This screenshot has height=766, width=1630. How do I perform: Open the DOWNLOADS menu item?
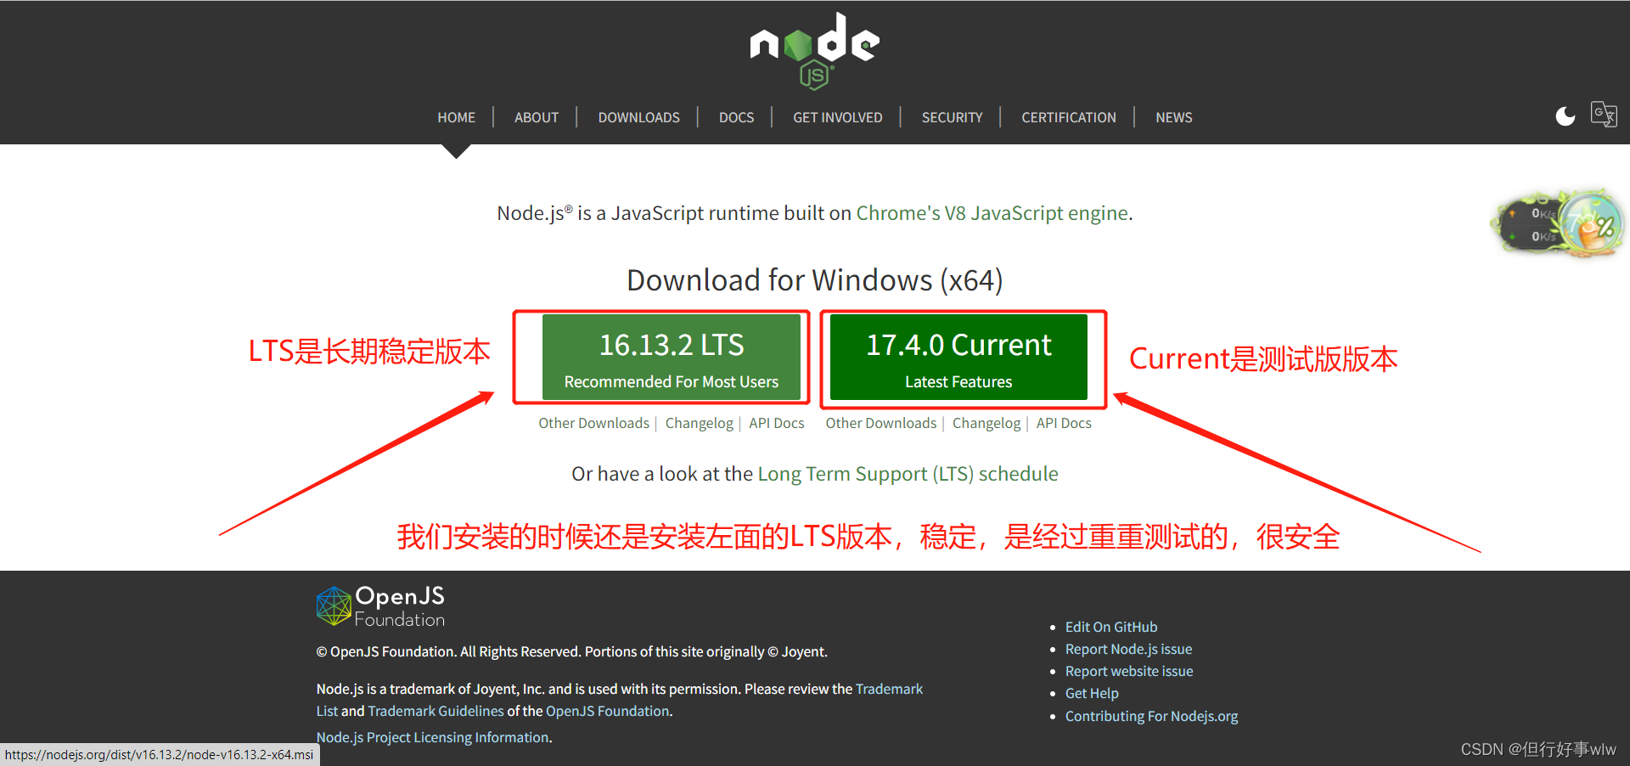point(638,117)
